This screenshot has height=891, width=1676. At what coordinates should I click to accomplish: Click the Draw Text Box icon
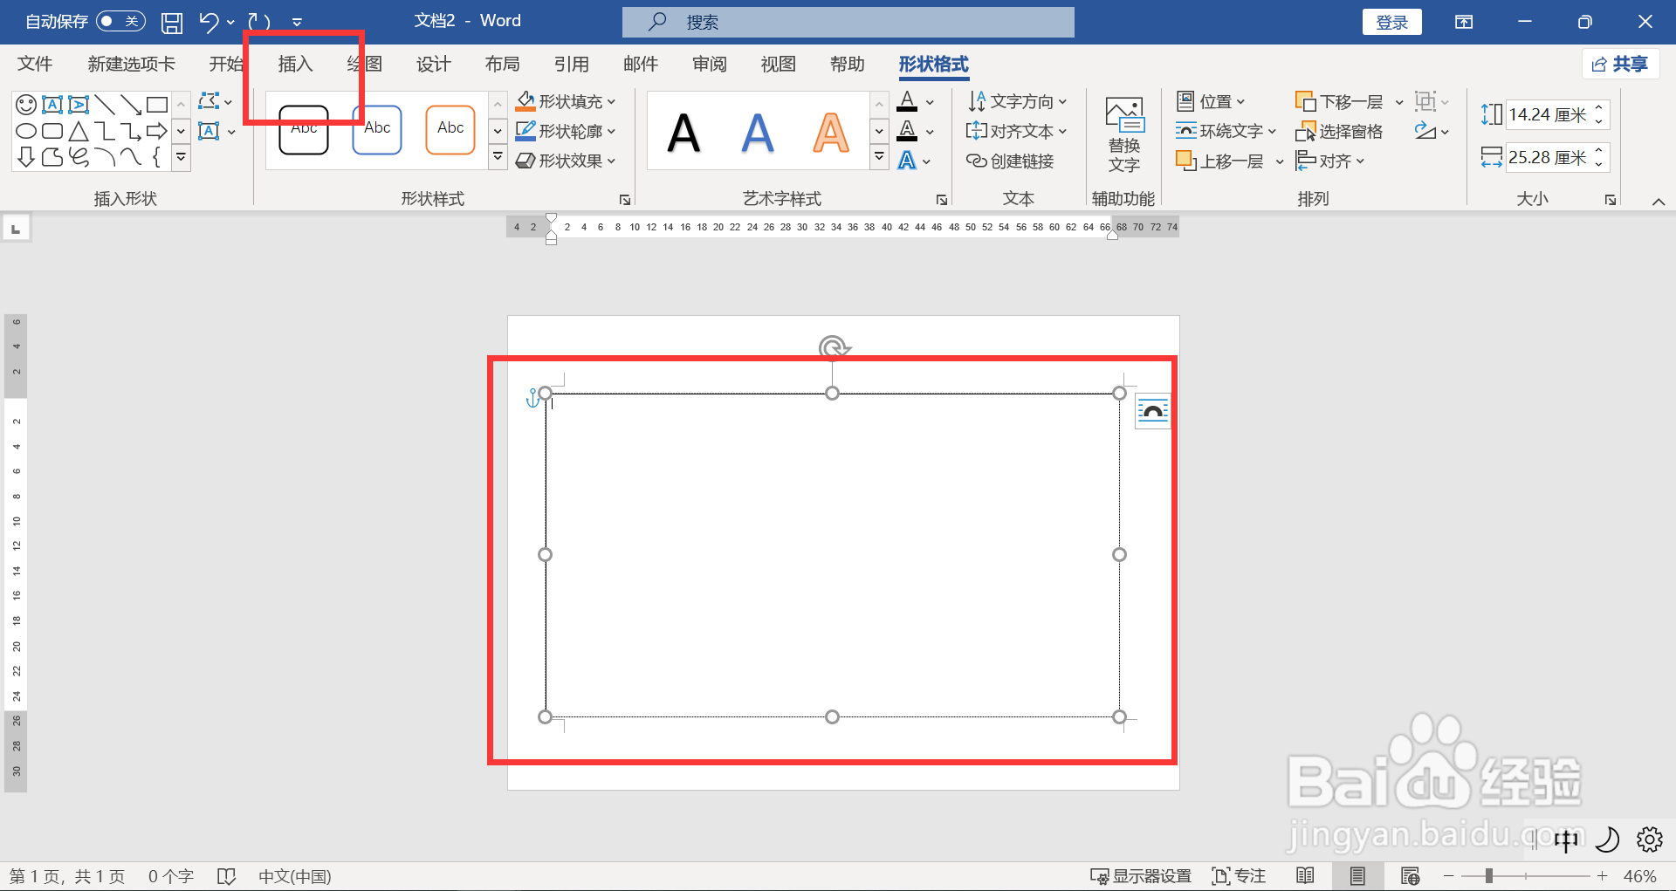click(x=209, y=131)
